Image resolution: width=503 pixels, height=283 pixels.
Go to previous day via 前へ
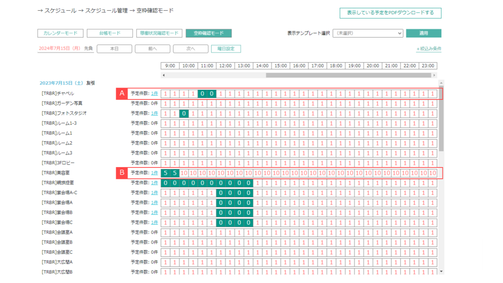point(152,48)
